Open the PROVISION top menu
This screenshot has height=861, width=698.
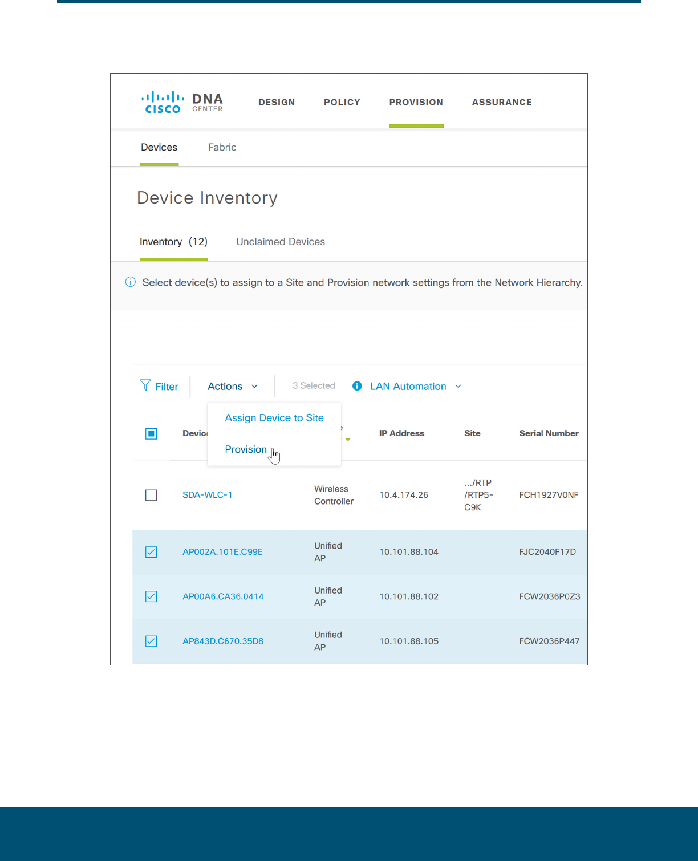click(416, 102)
